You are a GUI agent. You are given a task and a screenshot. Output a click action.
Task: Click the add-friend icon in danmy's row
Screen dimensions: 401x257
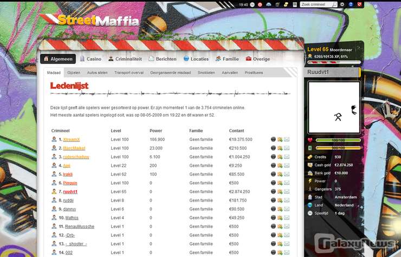(280, 209)
